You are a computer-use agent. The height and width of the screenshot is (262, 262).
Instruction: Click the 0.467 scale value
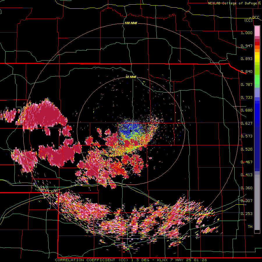tap(247, 162)
